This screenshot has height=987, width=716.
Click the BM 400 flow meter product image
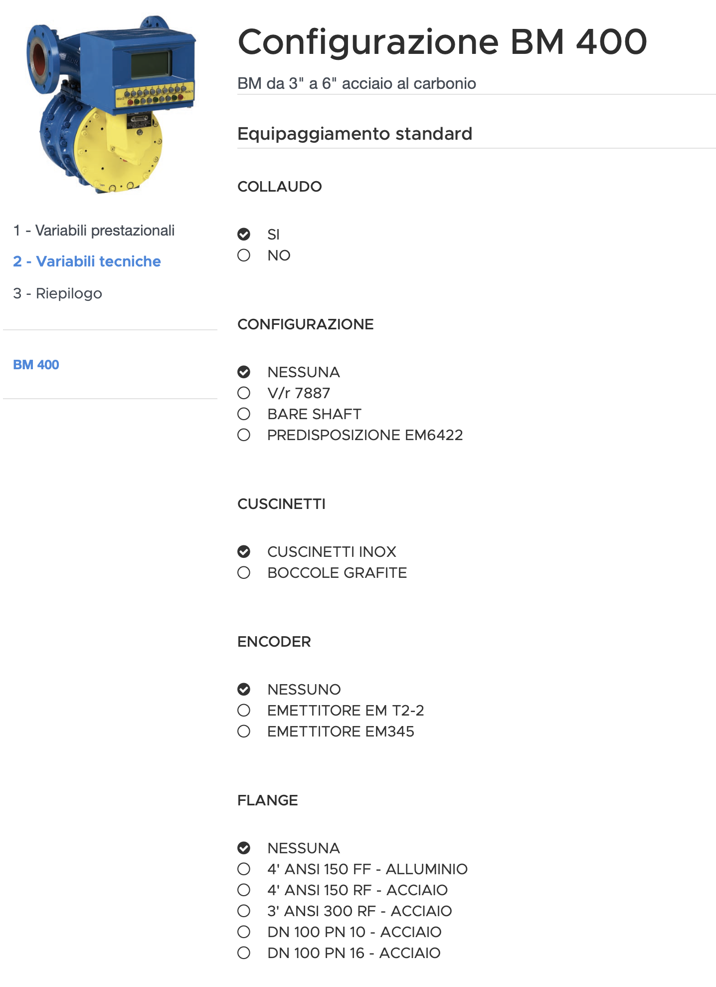111,105
